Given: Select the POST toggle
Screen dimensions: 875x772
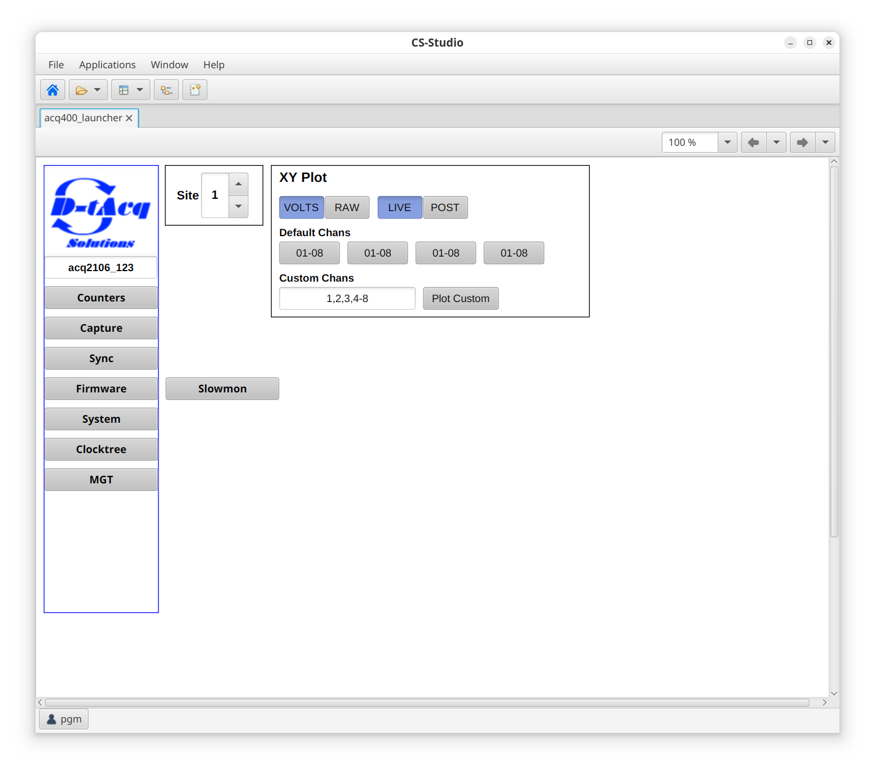Looking at the screenshot, I should (x=445, y=208).
